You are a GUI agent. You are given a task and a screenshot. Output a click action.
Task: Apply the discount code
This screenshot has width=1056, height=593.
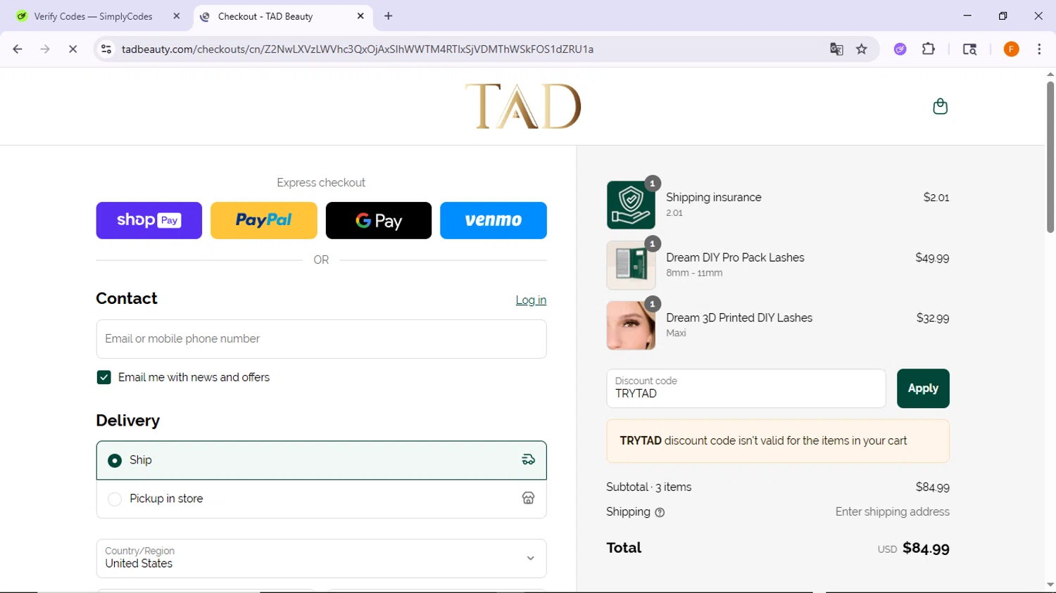point(923,388)
